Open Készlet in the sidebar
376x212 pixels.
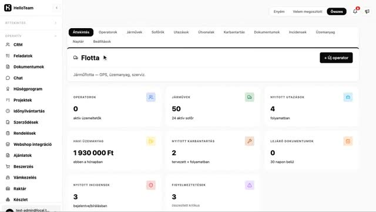(x=31, y=200)
